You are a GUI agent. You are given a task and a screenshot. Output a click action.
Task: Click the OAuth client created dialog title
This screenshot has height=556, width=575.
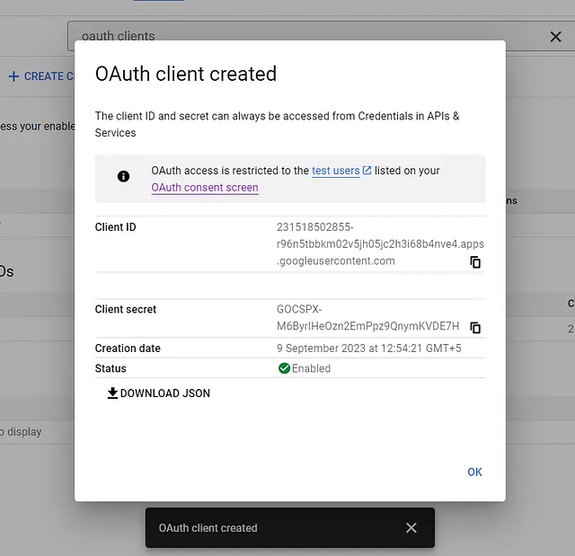[186, 74]
